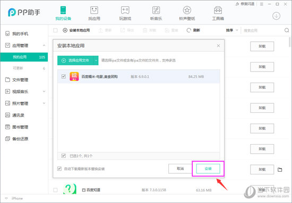Image resolution: width=292 pixels, height=203 pixels.
Task: Close the 安装本地应用 dialog
Action: point(218,46)
